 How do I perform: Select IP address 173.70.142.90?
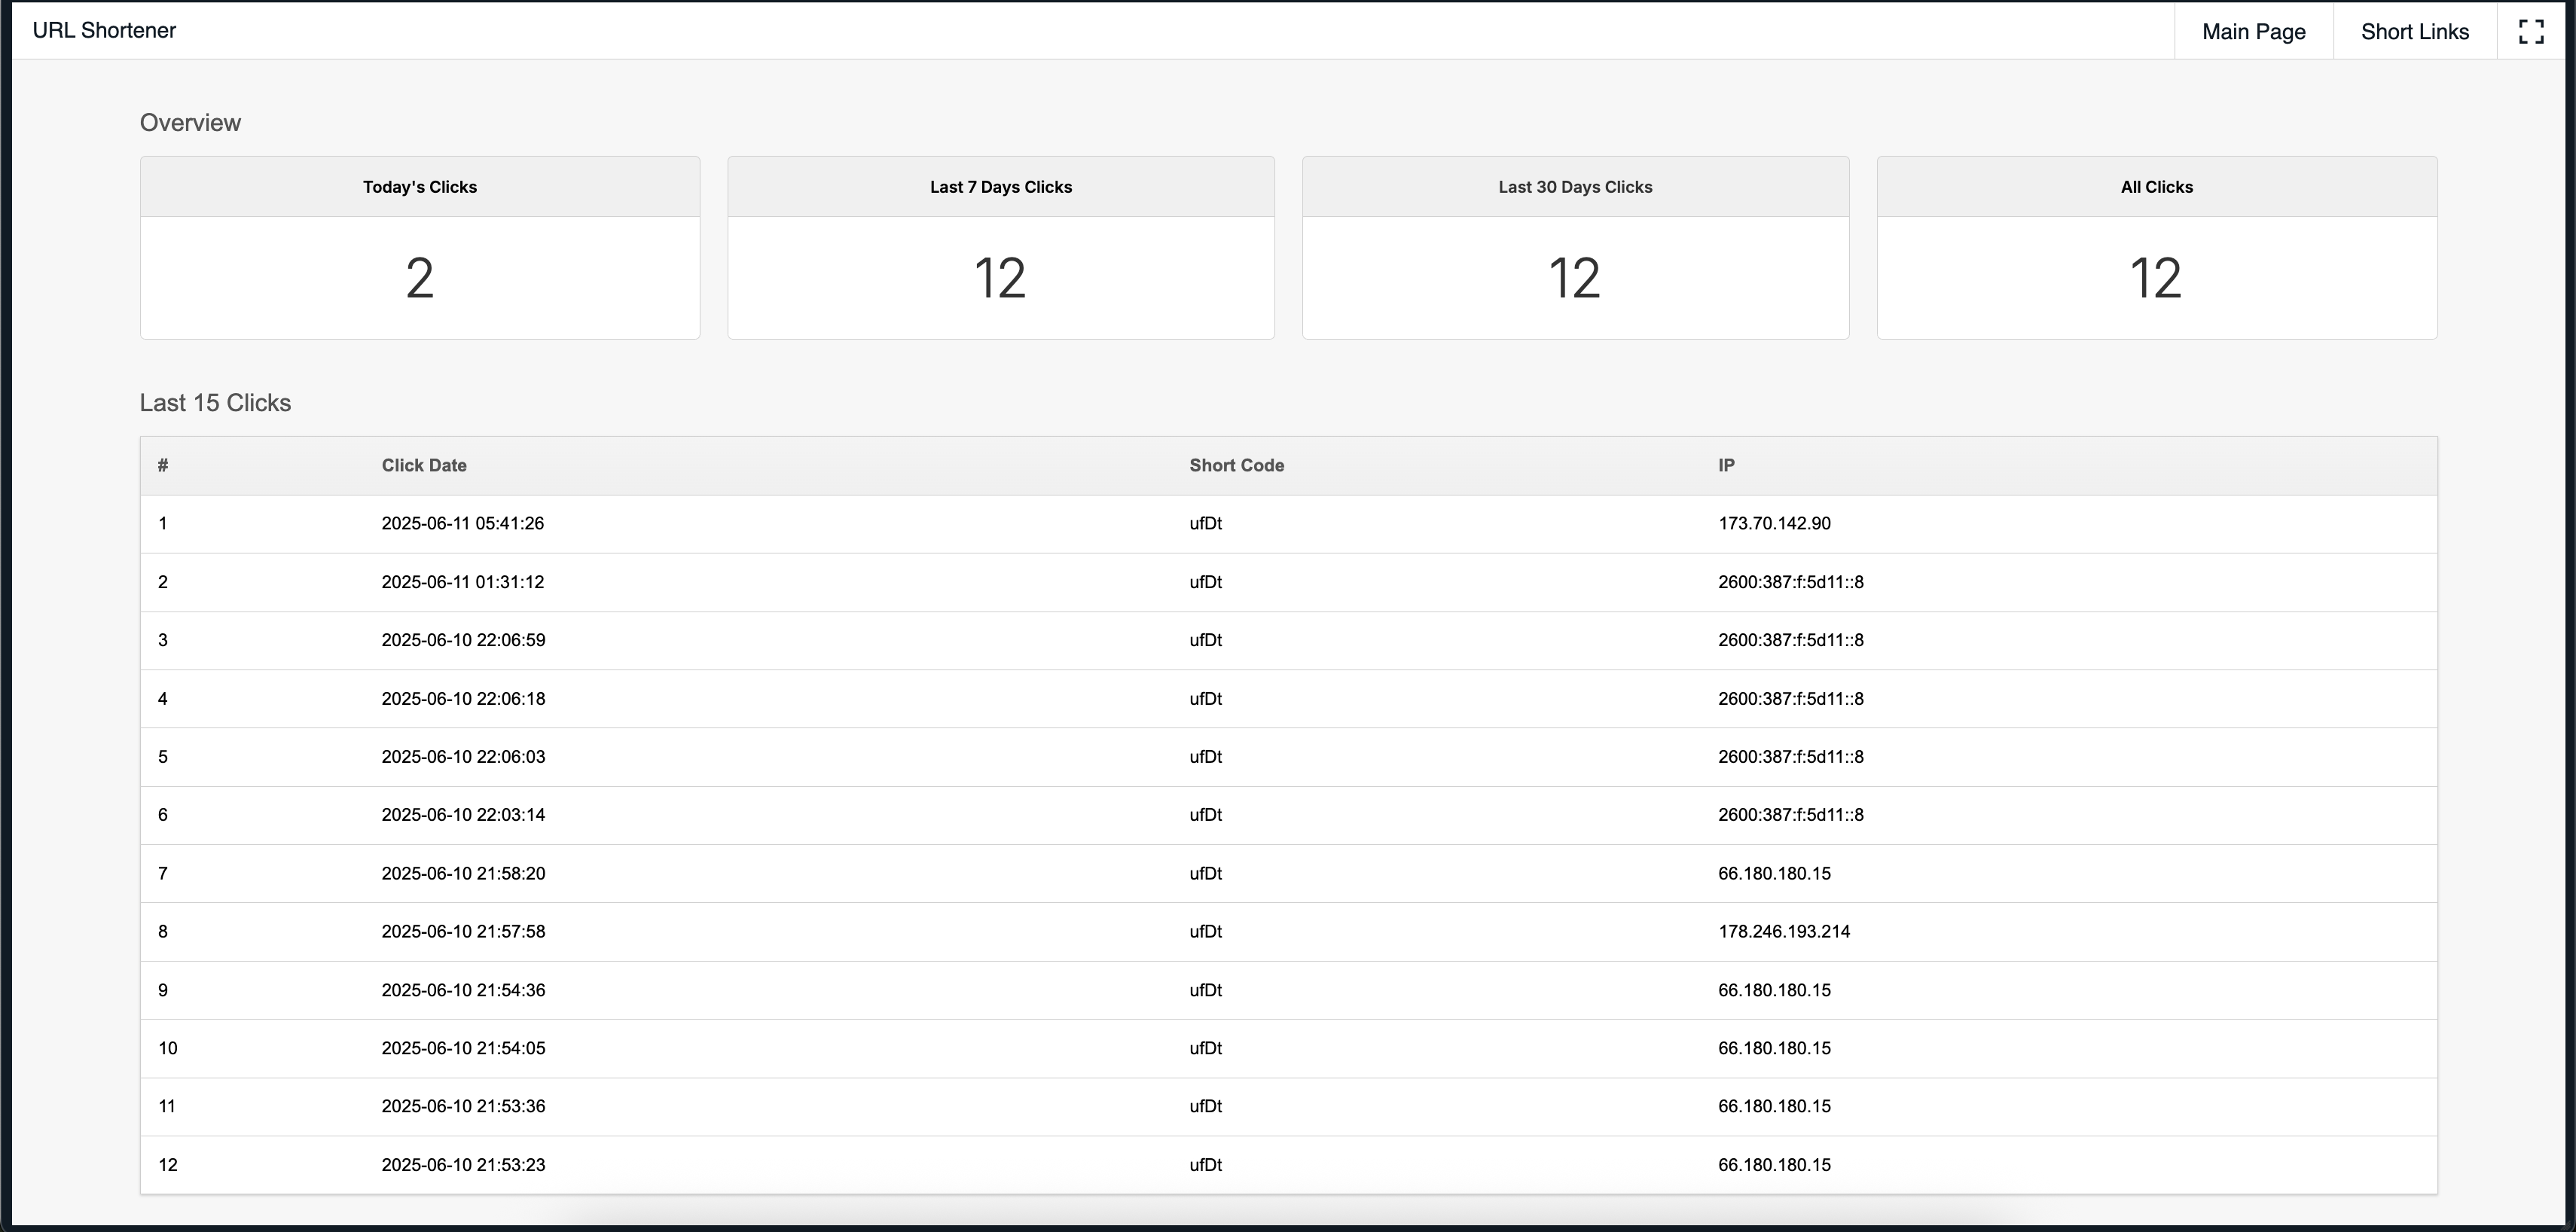point(1774,524)
